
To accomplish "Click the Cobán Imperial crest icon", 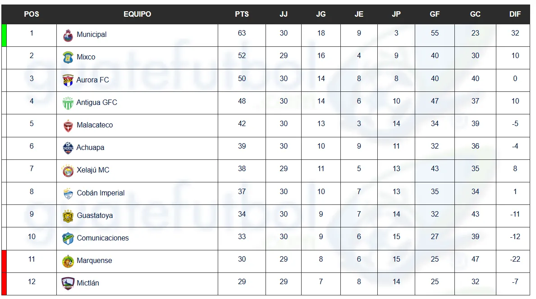I will (x=68, y=193).
